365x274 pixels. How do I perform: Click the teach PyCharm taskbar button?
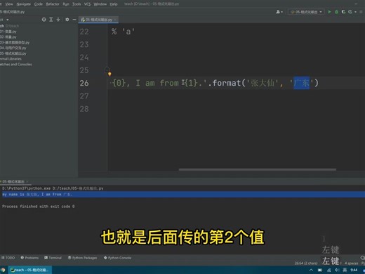(x=30, y=270)
